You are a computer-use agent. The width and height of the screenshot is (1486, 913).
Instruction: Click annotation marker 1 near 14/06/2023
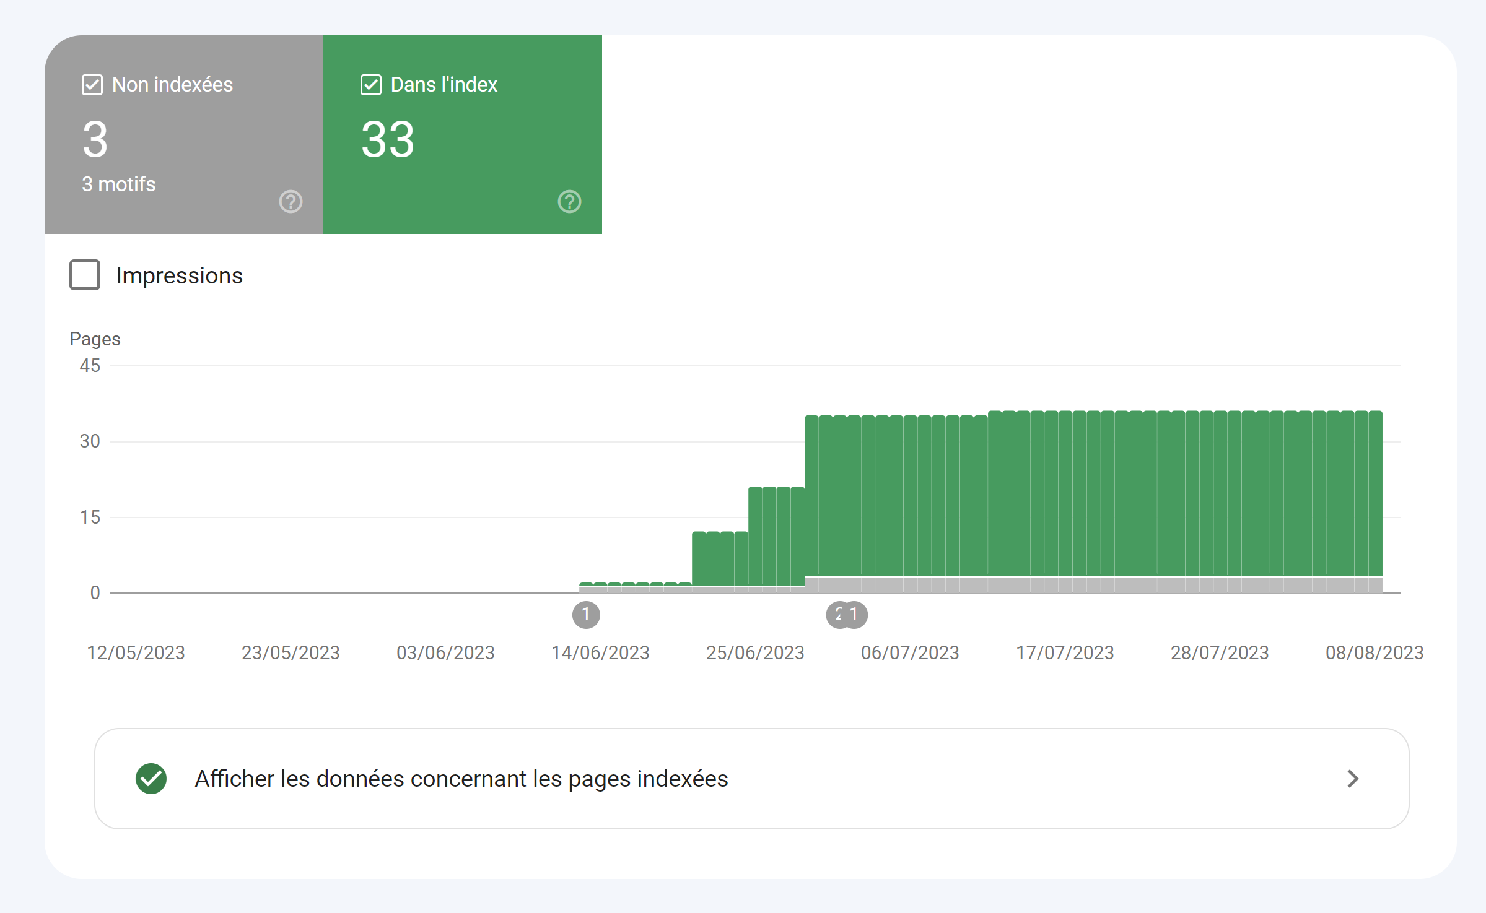pyautogui.click(x=586, y=615)
